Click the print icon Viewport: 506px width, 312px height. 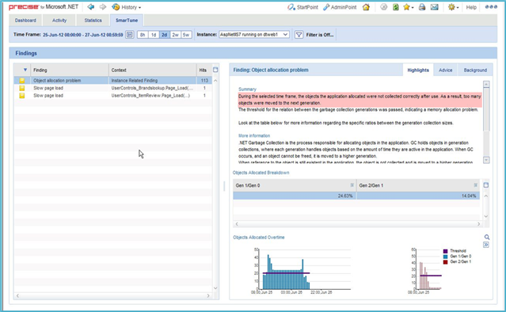pyautogui.click(x=422, y=7)
